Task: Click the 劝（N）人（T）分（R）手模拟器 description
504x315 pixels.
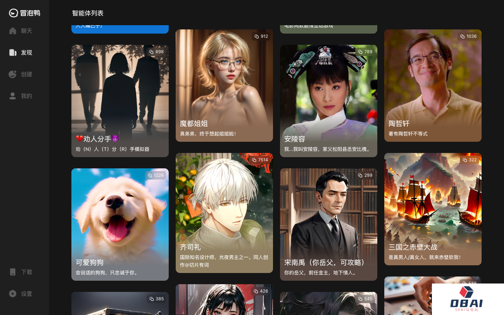Action: click(x=112, y=149)
